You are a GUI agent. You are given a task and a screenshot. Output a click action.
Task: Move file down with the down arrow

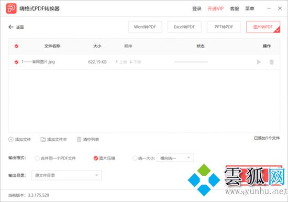coord(131,62)
